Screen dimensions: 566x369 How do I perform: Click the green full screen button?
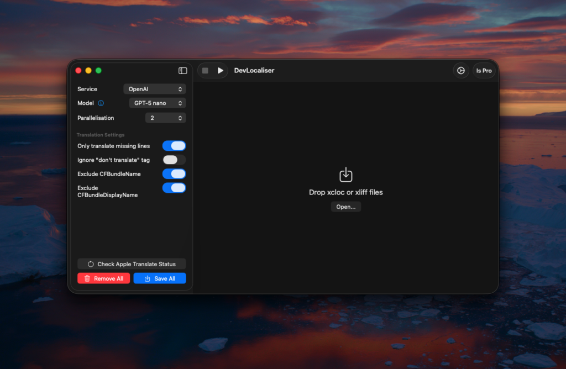click(x=98, y=71)
